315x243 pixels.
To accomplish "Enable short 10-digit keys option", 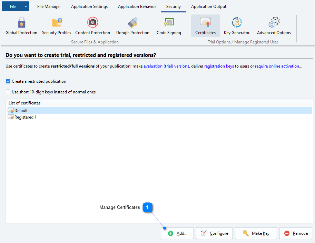I will click(8, 92).
